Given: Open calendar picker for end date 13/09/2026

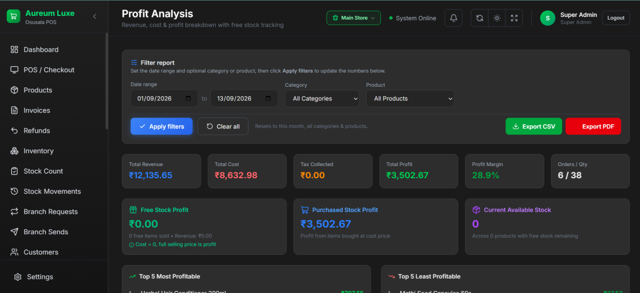Looking at the screenshot, I should [269, 98].
